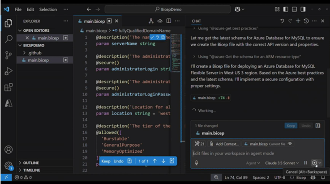
Task: Open Source Control view in activity bar
Action: [9, 55]
